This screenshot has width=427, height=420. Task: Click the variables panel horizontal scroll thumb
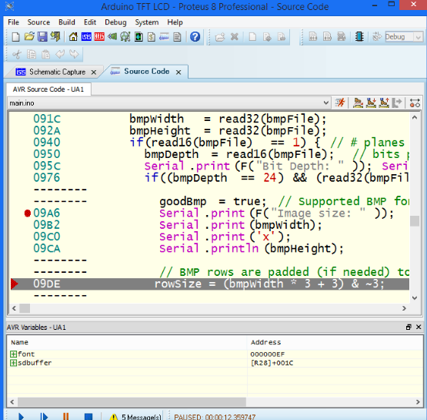point(132,402)
